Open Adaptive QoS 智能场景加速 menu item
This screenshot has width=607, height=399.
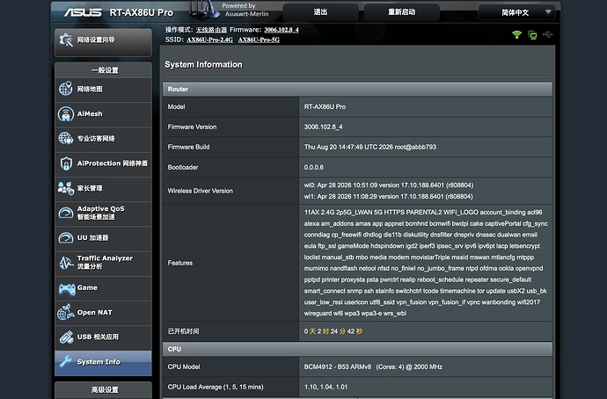pyautogui.click(x=103, y=213)
